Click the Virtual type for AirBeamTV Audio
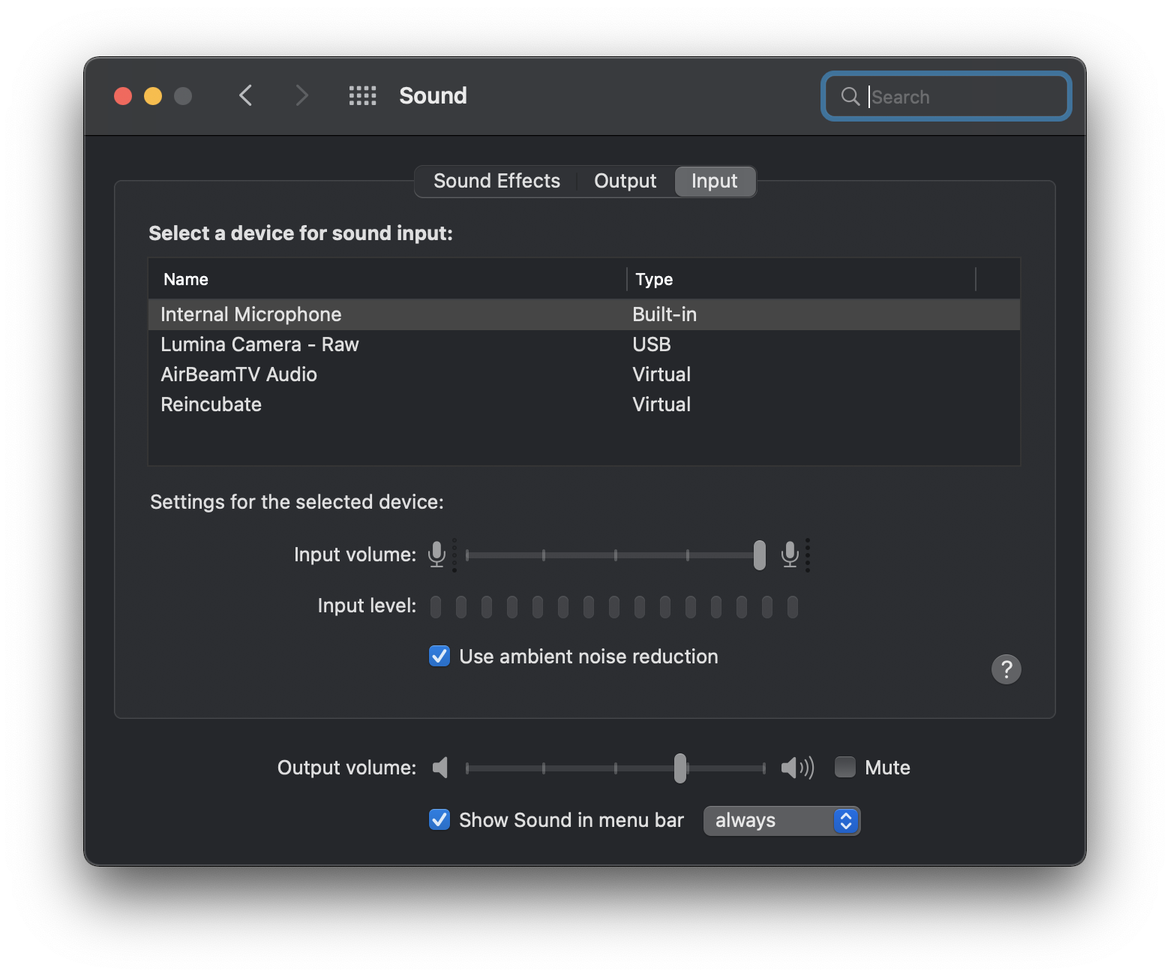The width and height of the screenshot is (1170, 977). pyautogui.click(x=661, y=374)
